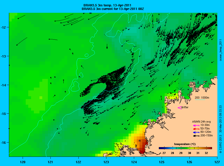This screenshot has height=166, width=224.
Task: Click the latitude label -14
Action: pos(3,85)
